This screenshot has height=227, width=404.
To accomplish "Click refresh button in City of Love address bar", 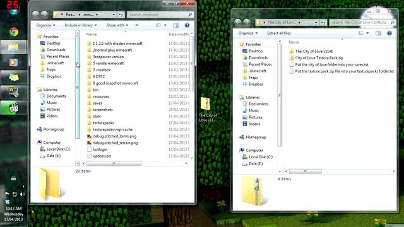I will 323,23.
